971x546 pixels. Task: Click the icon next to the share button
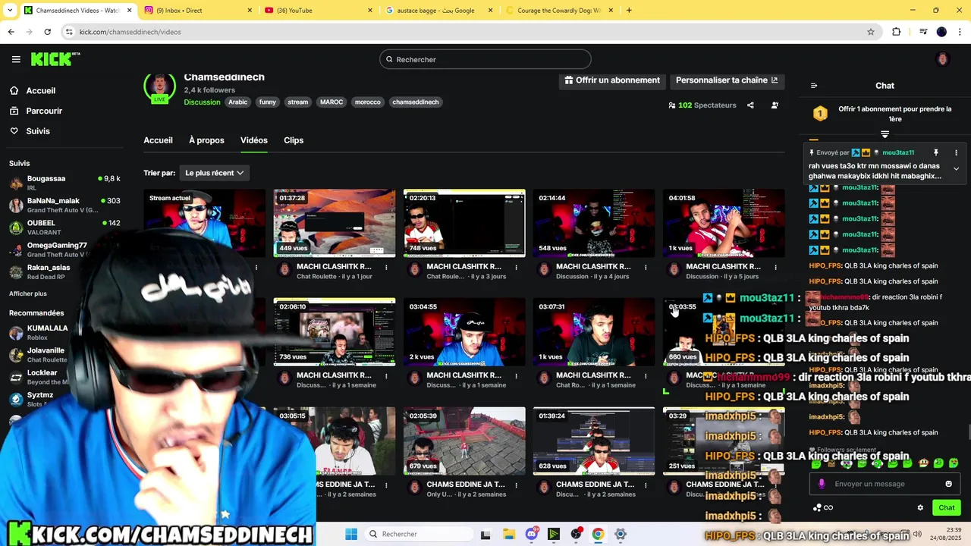click(775, 105)
